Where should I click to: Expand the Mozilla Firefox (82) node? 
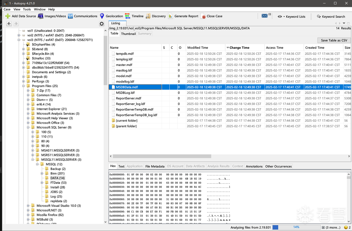pyautogui.click(x=28, y=215)
